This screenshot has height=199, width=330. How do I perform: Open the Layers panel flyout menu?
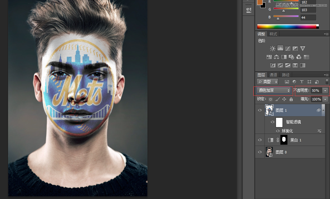(326, 75)
